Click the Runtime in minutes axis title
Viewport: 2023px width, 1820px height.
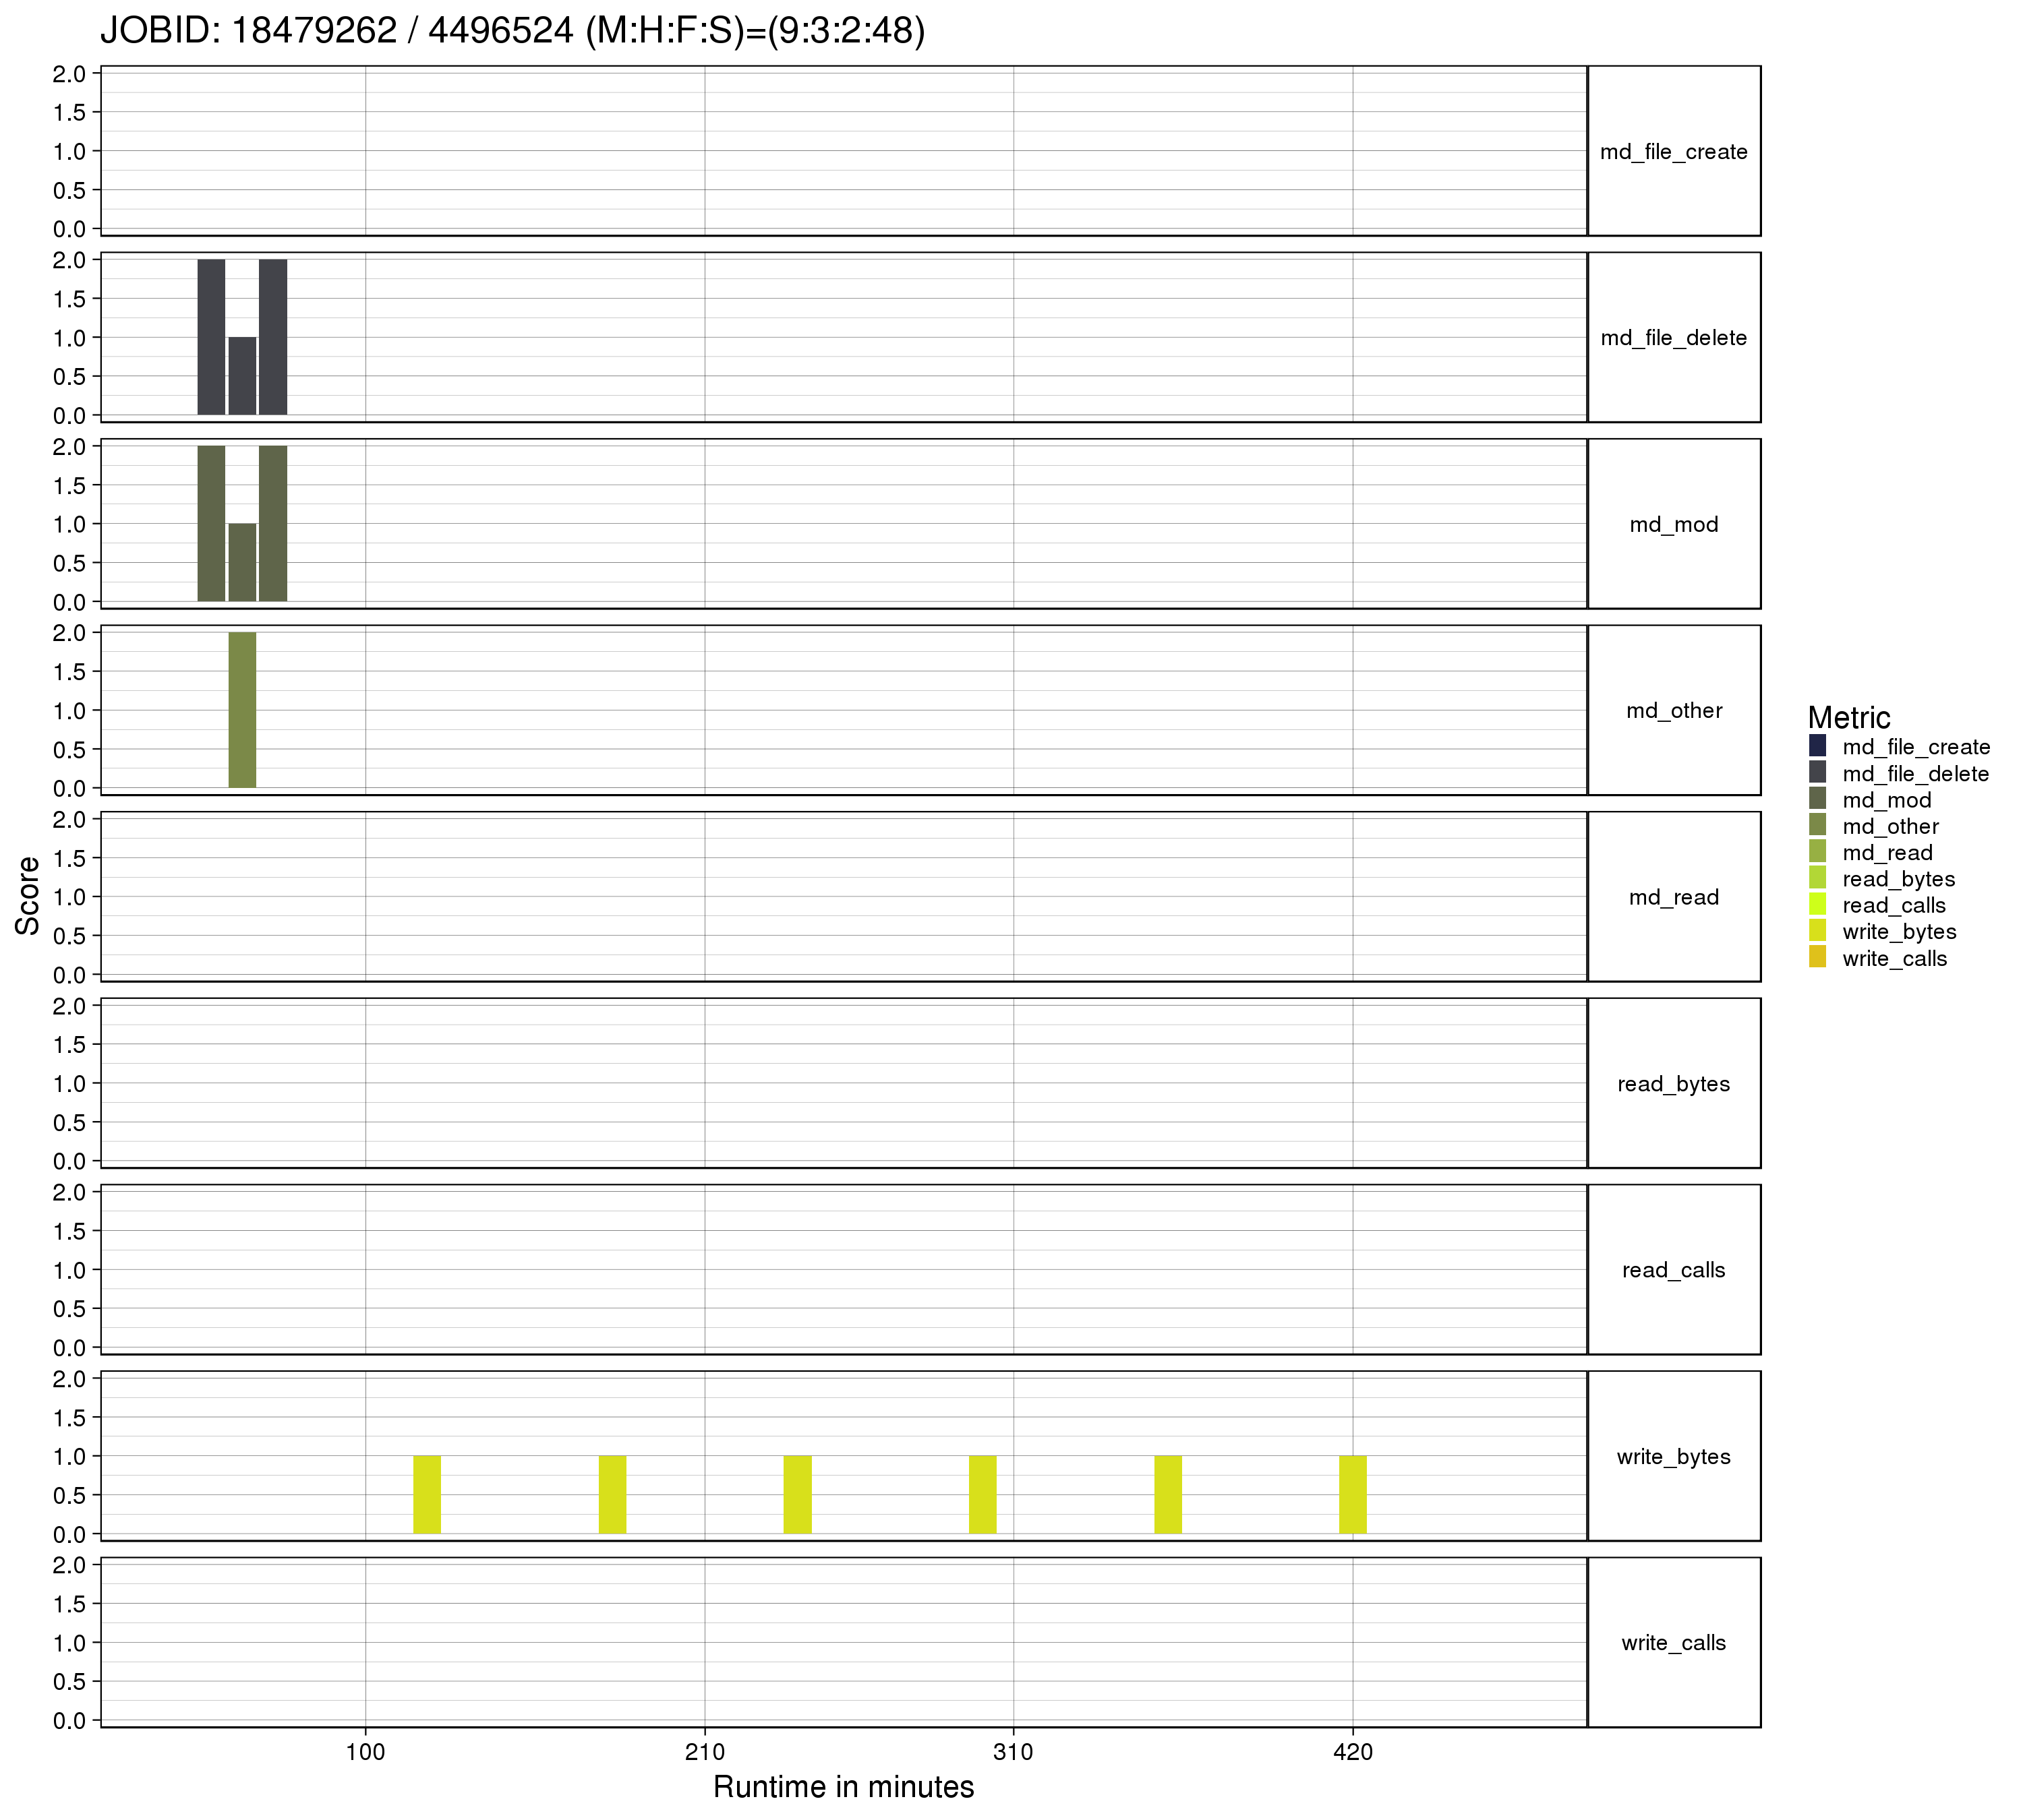[x=844, y=1787]
